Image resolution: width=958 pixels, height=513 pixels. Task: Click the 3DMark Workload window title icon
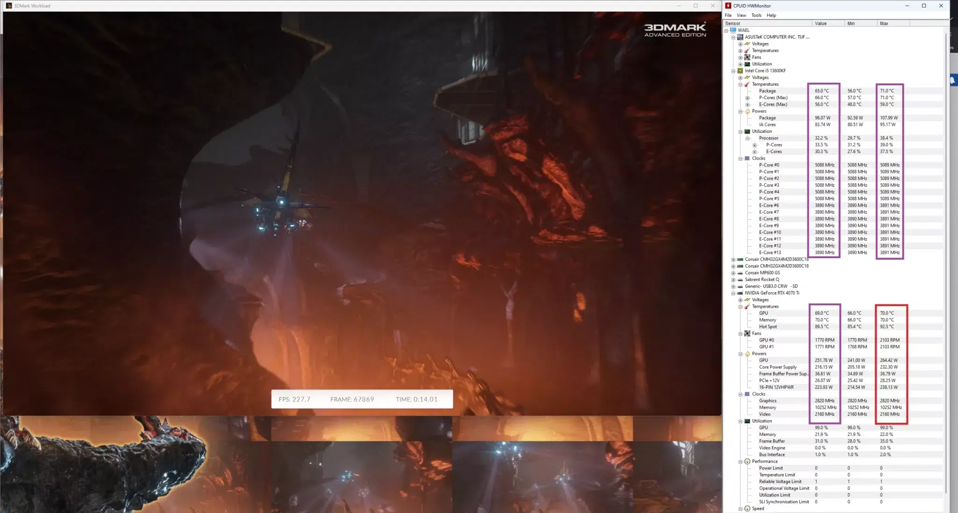(x=9, y=6)
